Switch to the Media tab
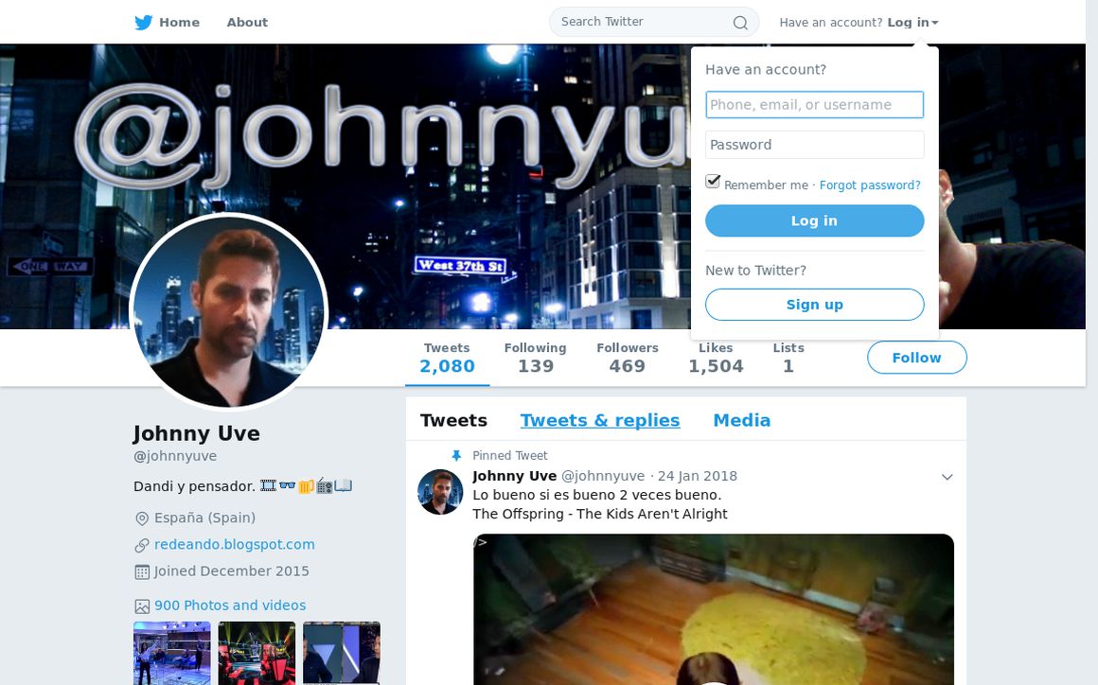This screenshot has height=685, width=1098. [x=741, y=420]
